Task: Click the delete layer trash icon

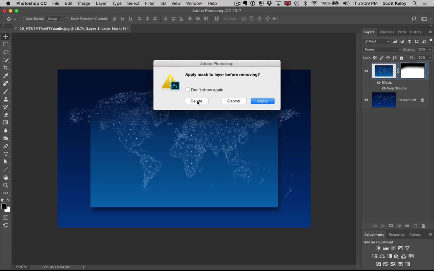Action: pyautogui.click(x=423, y=226)
